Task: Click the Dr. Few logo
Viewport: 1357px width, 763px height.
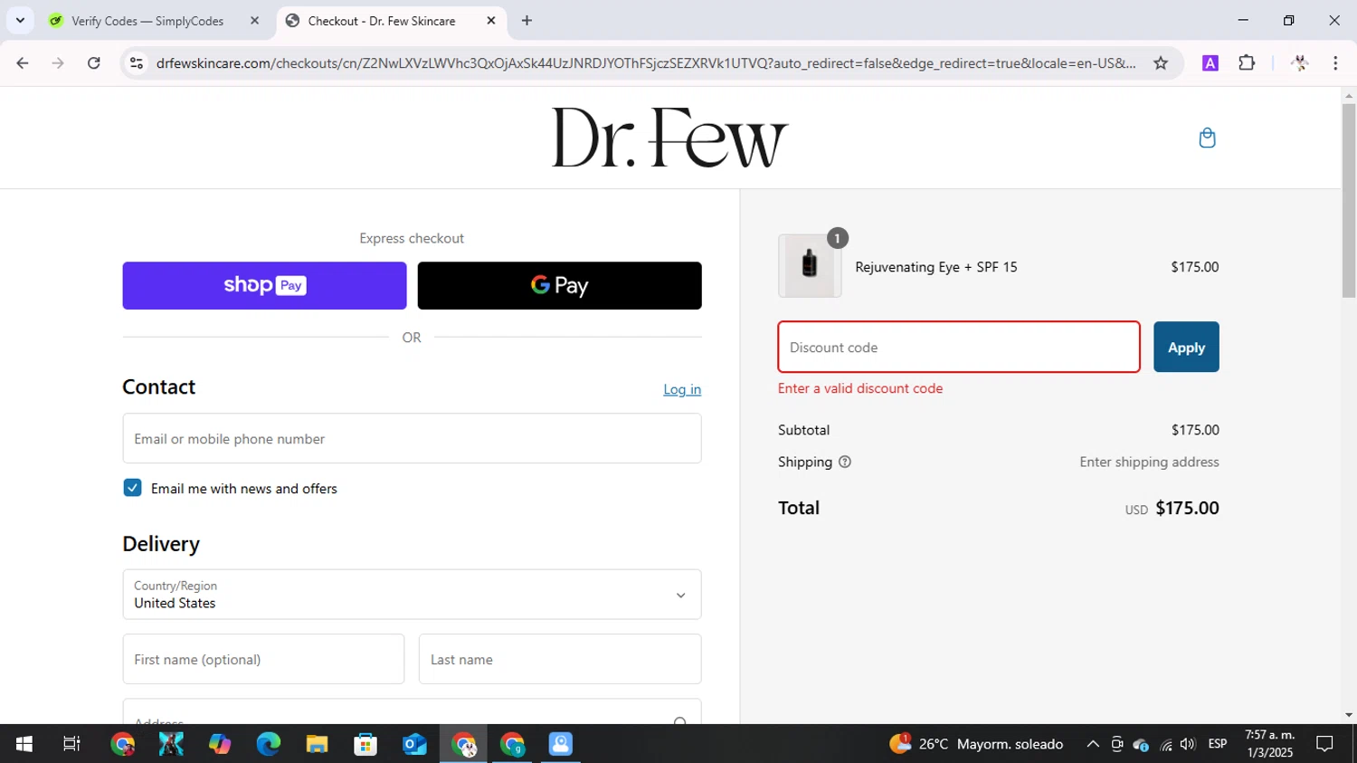Action: click(x=669, y=138)
